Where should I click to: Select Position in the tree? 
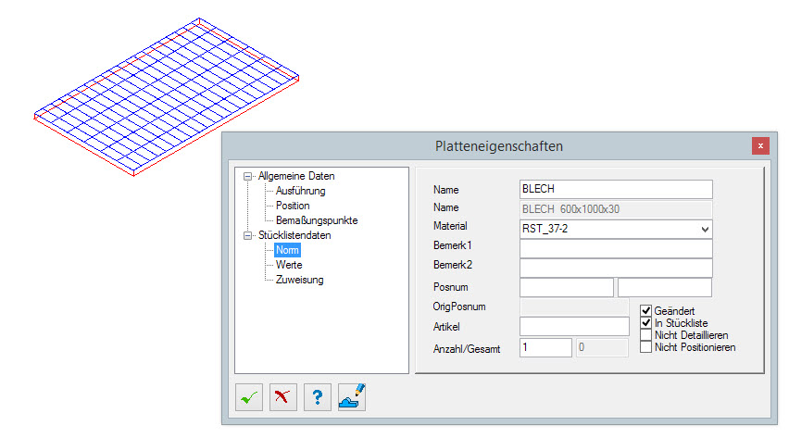point(293,206)
